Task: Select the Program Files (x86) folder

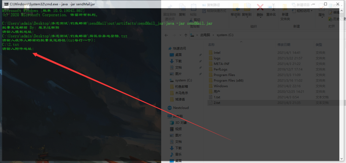Action: (x=226, y=81)
